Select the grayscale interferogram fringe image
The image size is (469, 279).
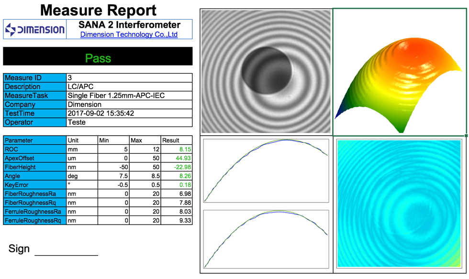click(266, 72)
